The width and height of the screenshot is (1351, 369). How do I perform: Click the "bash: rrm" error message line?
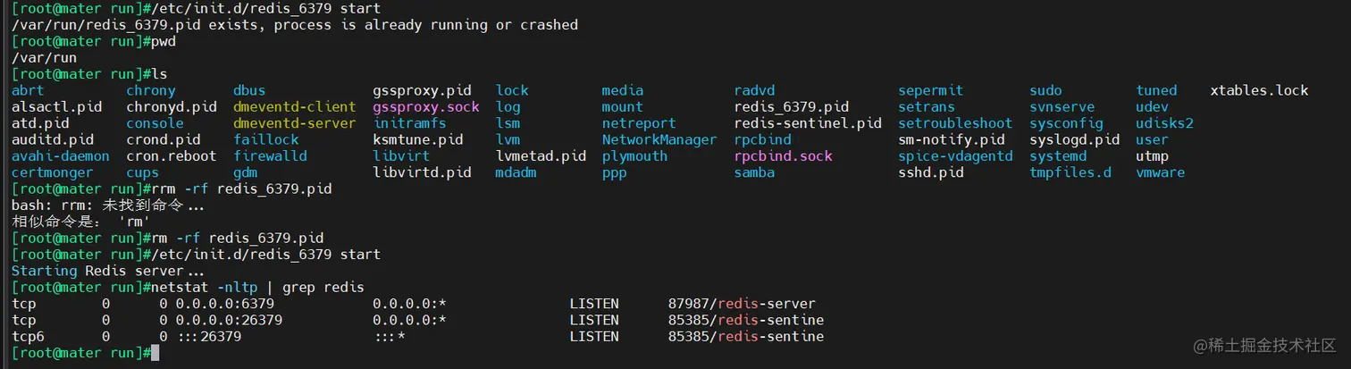click(x=108, y=205)
